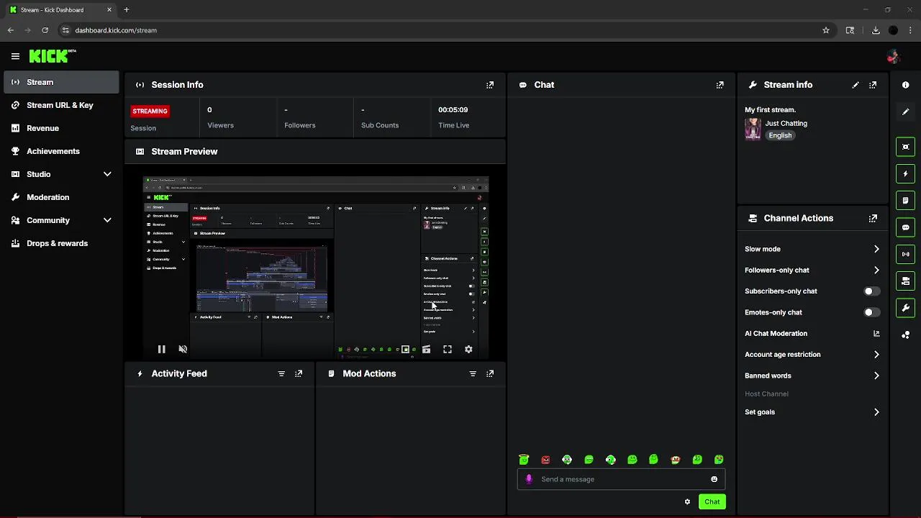Open Stream URL & Key page
Screen dimensions: 921x518
click(61, 105)
